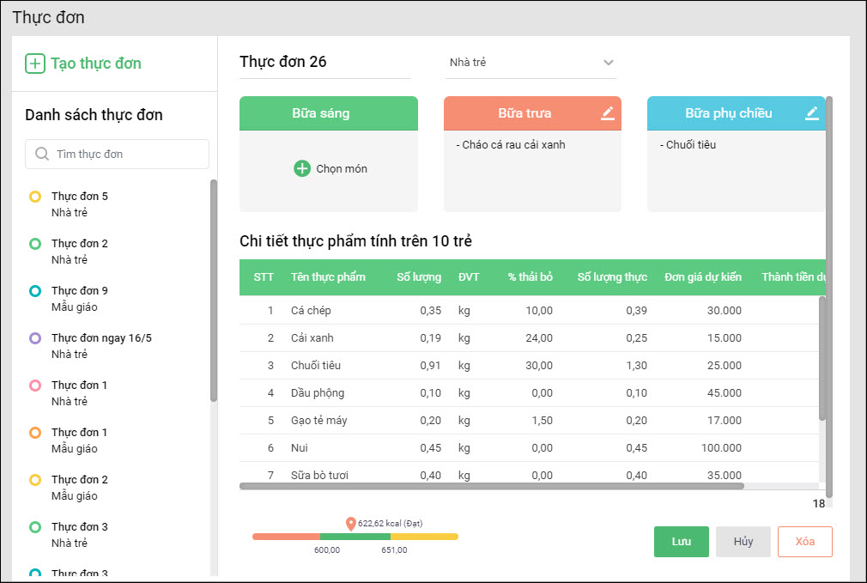Click the Số lượng thực column header

point(612,277)
